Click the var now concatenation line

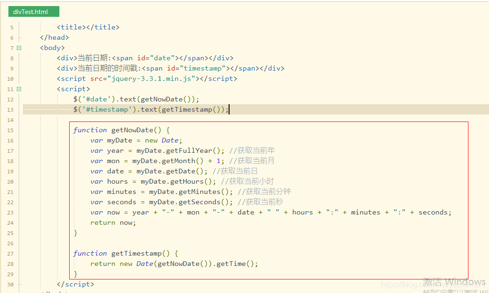pos(271,212)
